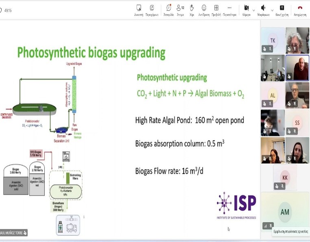
Task: Unmute the microphone
Action: pyautogui.click(x=263, y=10)
